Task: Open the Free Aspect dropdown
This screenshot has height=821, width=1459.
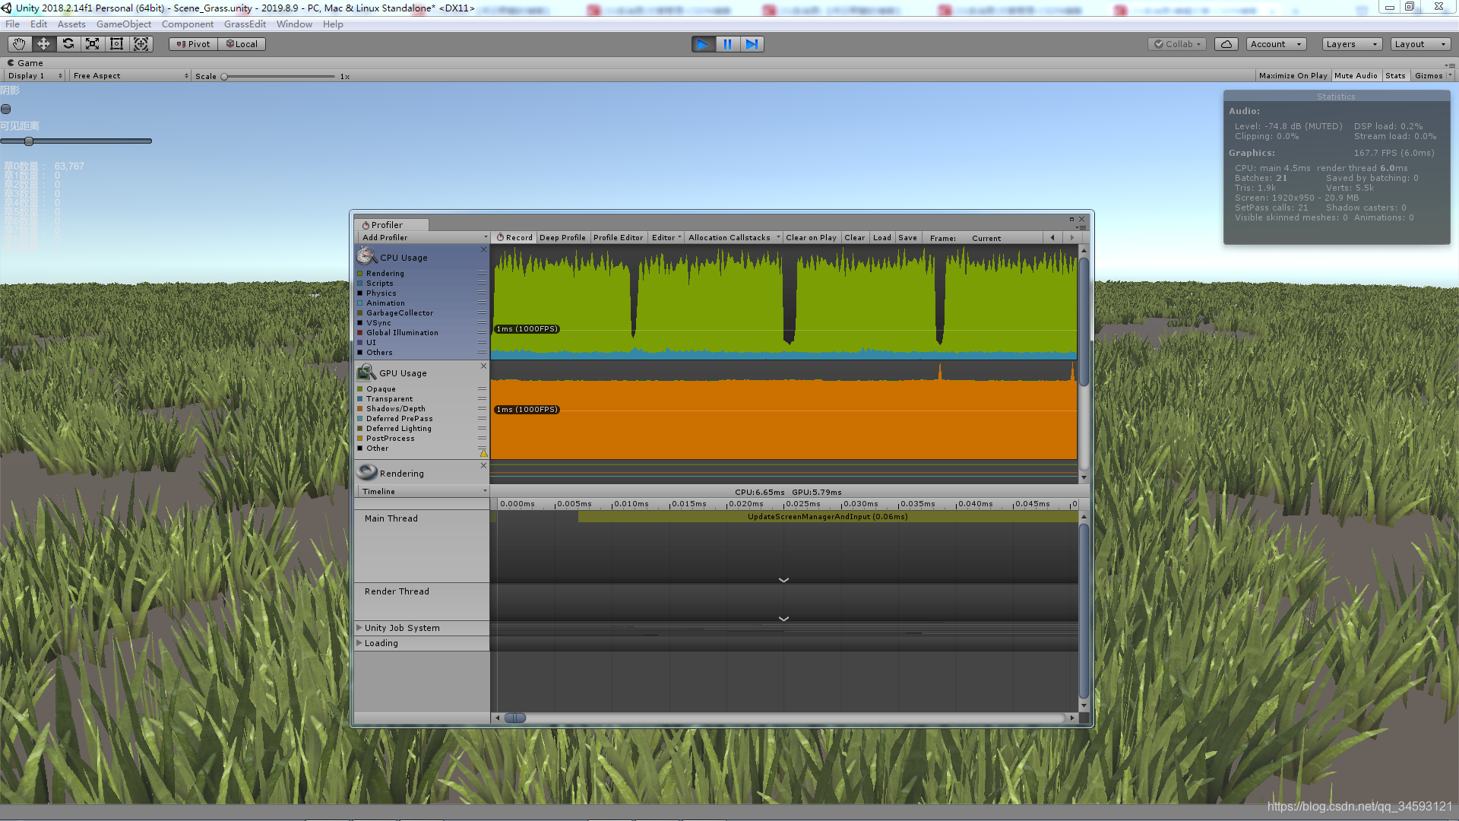Action: coord(130,76)
